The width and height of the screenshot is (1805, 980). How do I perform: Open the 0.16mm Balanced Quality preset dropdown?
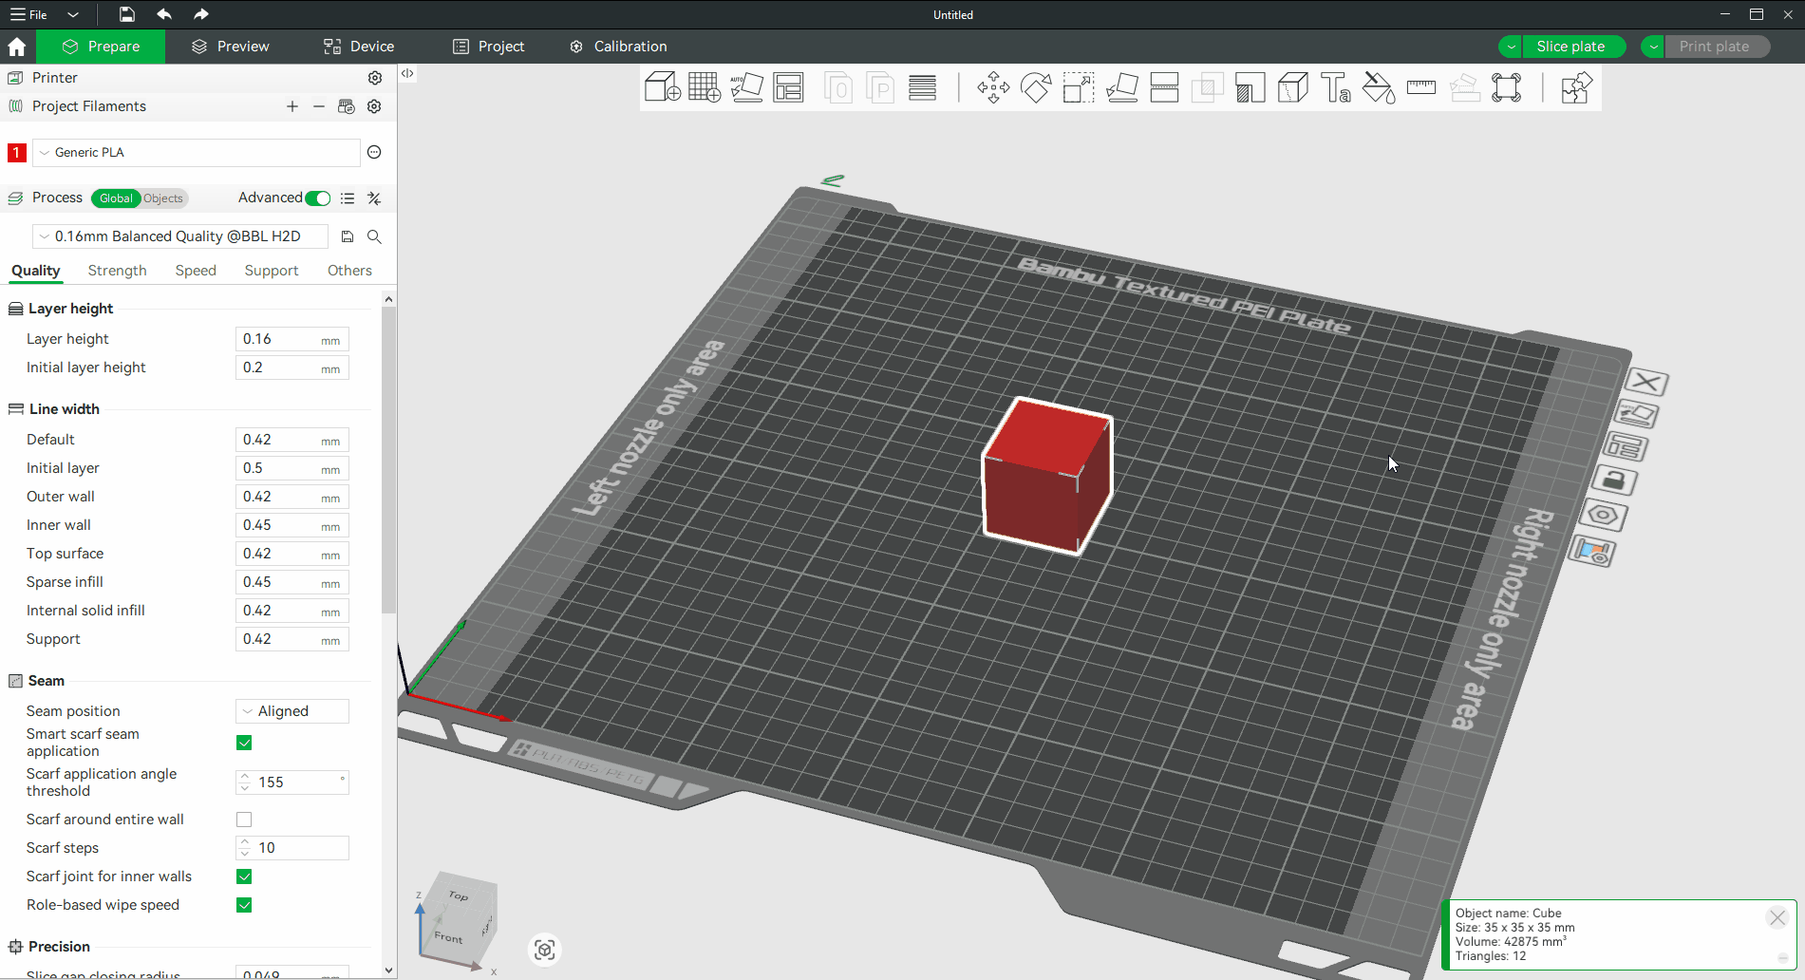(180, 236)
